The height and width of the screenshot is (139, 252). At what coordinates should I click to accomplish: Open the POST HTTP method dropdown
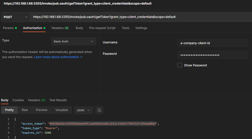[15, 17]
